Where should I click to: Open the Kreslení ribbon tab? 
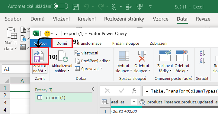(87, 19)
